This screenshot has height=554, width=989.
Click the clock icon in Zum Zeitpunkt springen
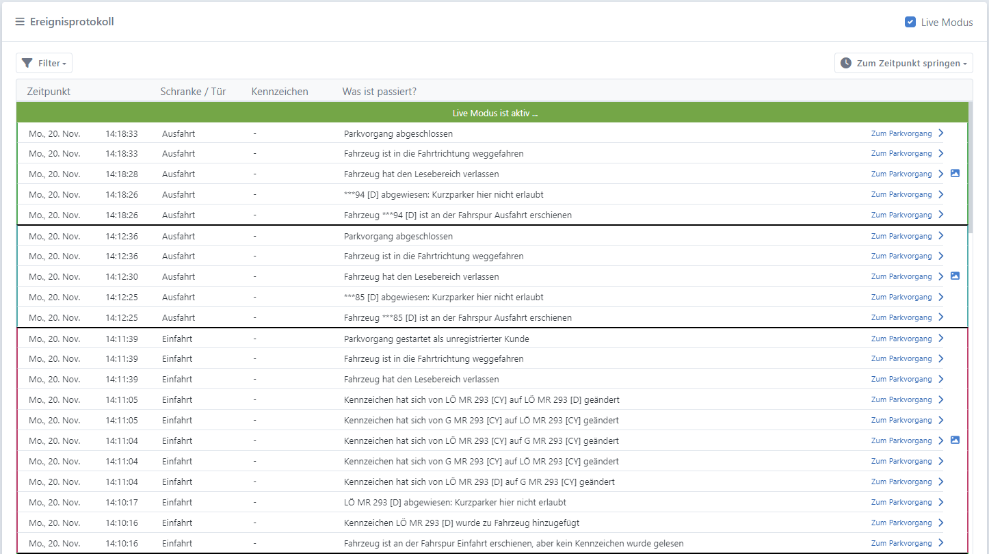point(846,63)
